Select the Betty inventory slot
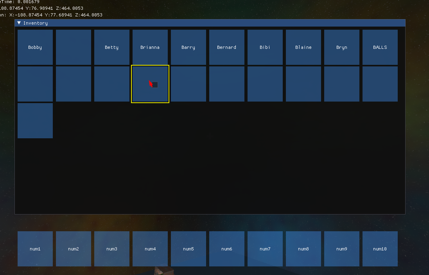 click(x=111, y=47)
